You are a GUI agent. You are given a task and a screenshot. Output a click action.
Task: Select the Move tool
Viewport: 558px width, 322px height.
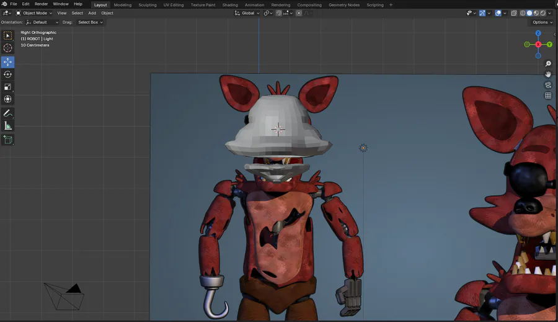7,62
